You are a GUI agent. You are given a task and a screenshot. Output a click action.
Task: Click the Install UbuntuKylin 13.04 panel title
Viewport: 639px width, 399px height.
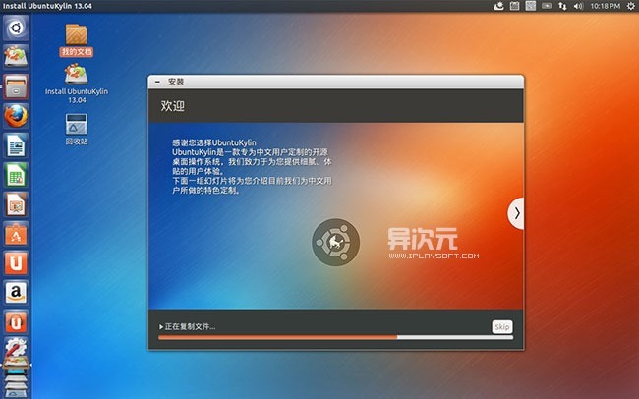pos(47,6)
